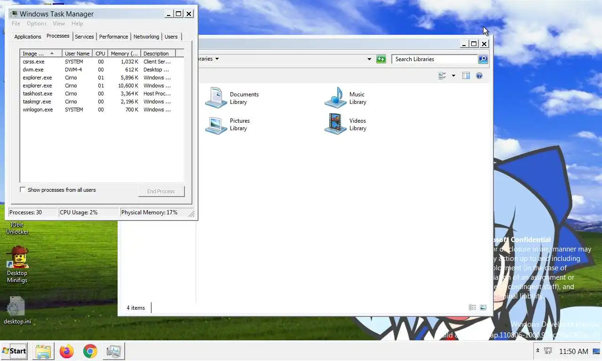Check Show processes from all users

pos(23,190)
